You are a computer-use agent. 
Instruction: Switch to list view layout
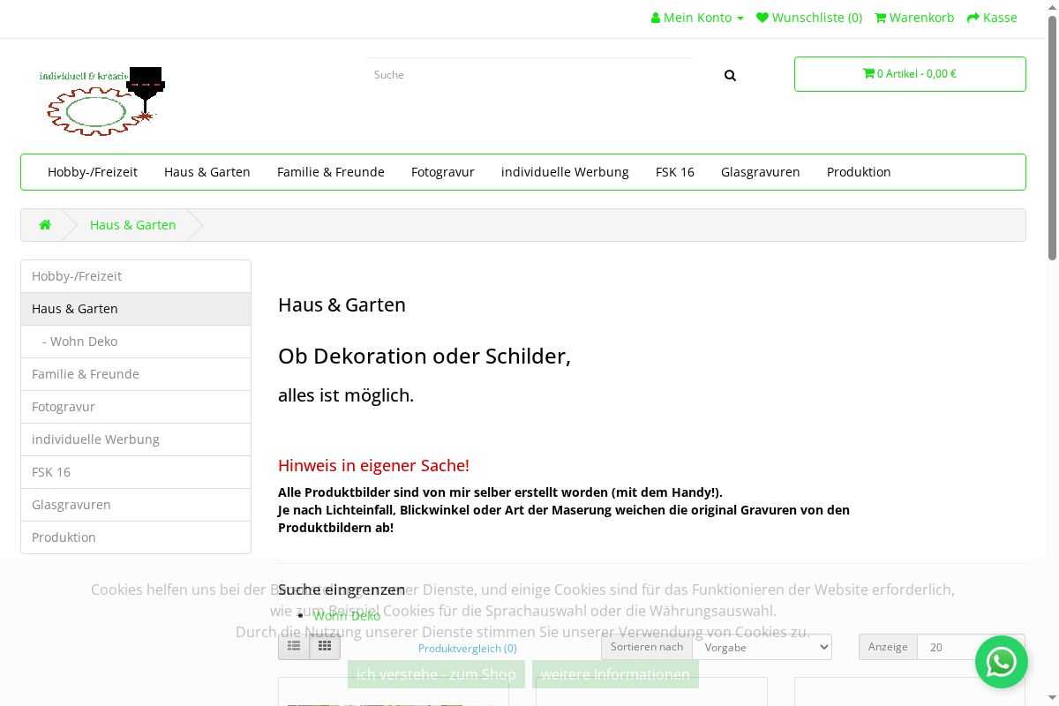click(294, 647)
